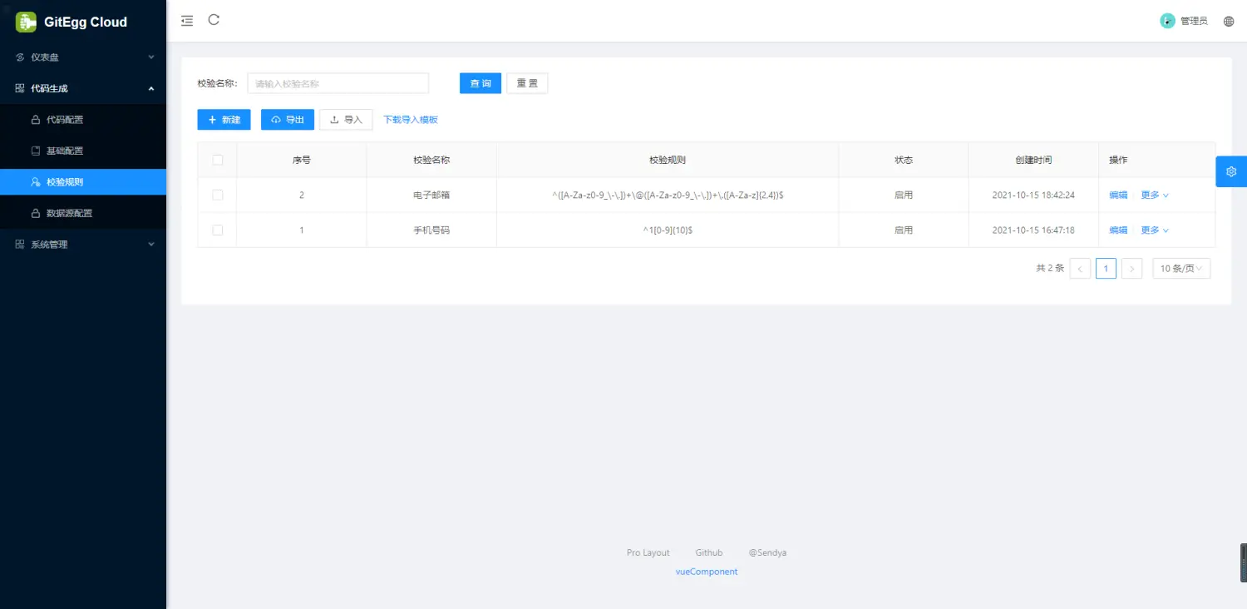Screen dimensions: 1247x609
Task: Open the 10 条/页 page size dropdown
Action: click(x=1181, y=268)
